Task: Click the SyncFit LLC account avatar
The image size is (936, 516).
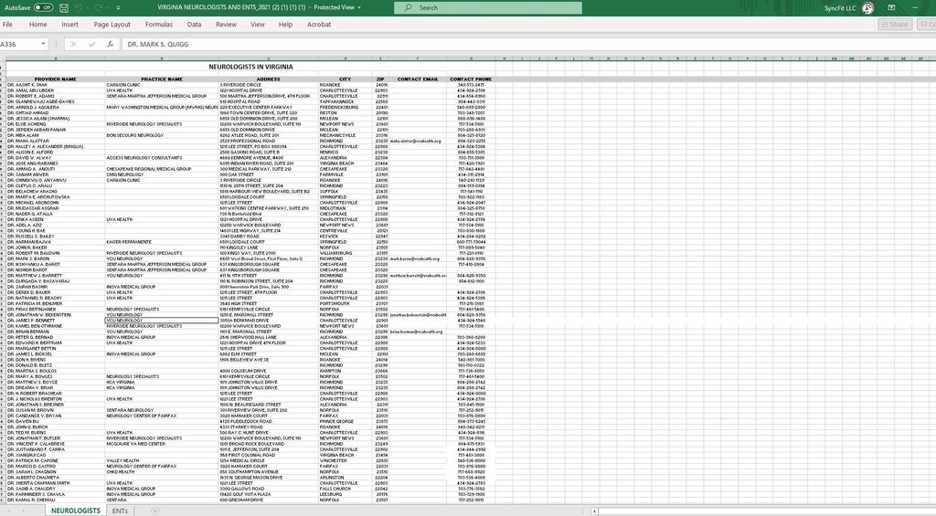Action: (868, 7)
